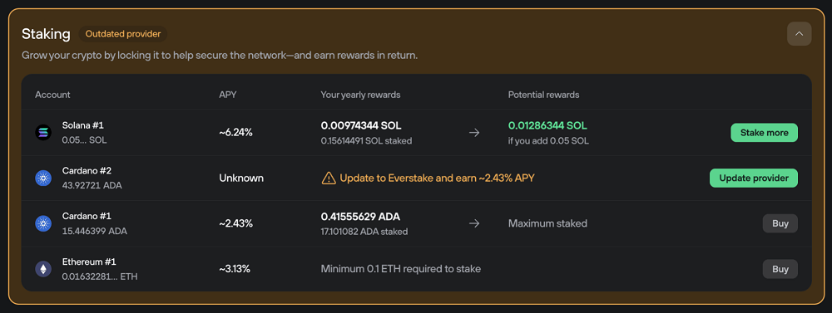Click the Outdated provider badge
This screenshot has width=832, height=313.
point(123,34)
